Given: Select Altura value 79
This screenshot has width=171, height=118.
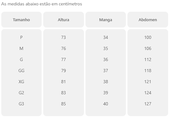Looking at the screenshot, I should [x=63, y=71].
